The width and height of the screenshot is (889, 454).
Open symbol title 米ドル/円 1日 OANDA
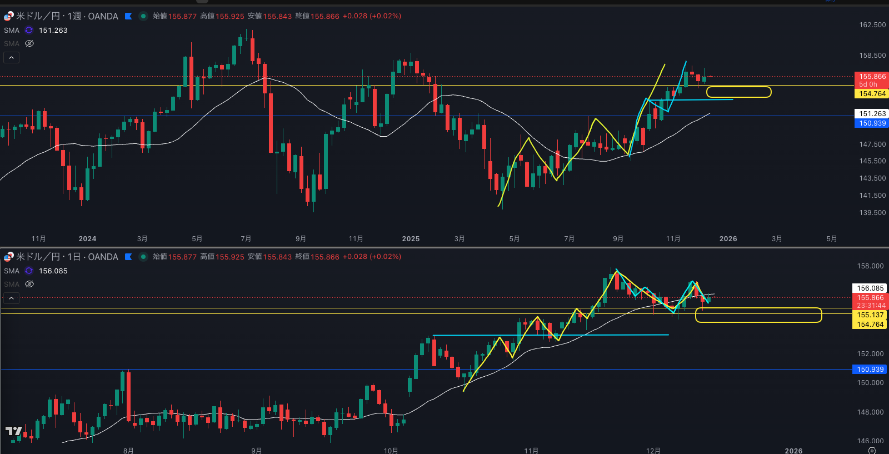[x=67, y=257]
